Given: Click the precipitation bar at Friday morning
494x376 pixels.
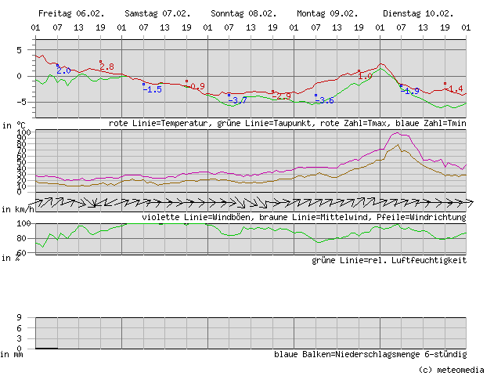Looking at the screenshot, I should pyautogui.click(x=47, y=348).
